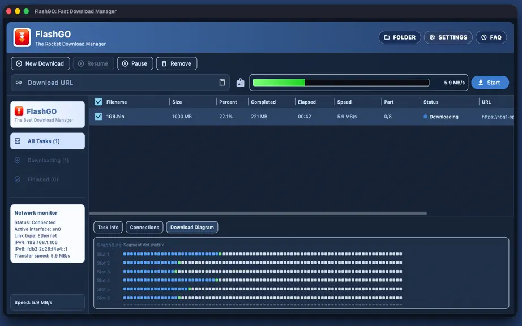This screenshot has height=326, width=522.
Task: Click the Downloading sidebar icon
Action: coord(18,160)
